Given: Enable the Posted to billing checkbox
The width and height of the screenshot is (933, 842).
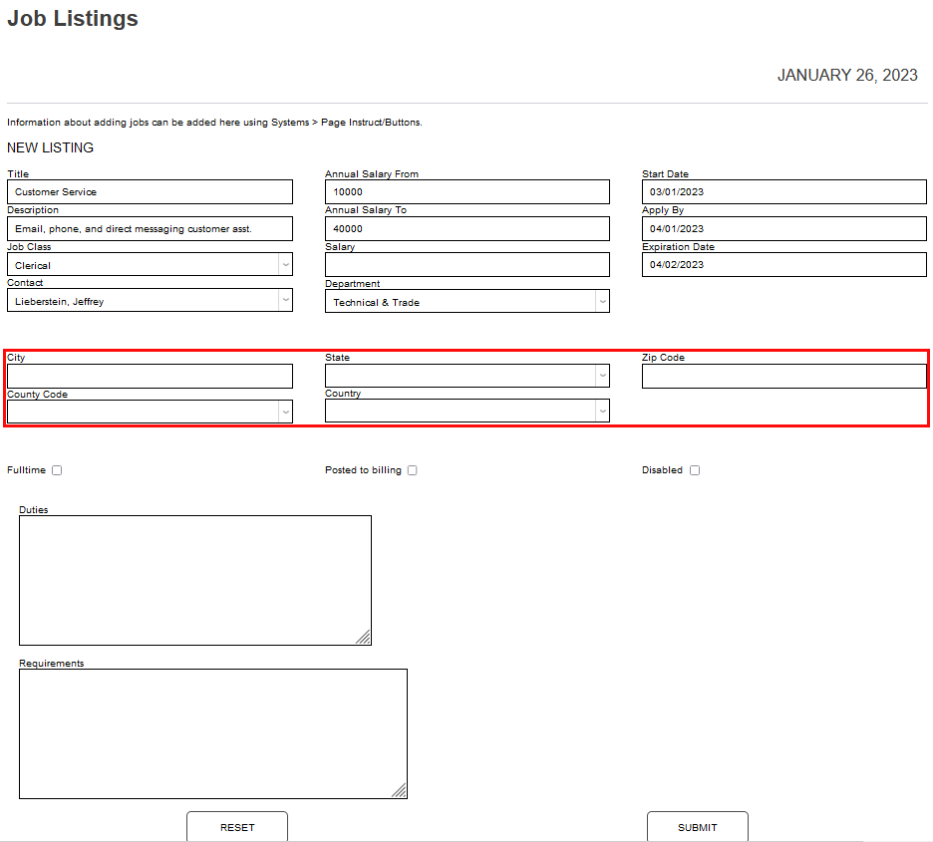Looking at the screenshot, I should pyautogui.click(x=412, y=470).
